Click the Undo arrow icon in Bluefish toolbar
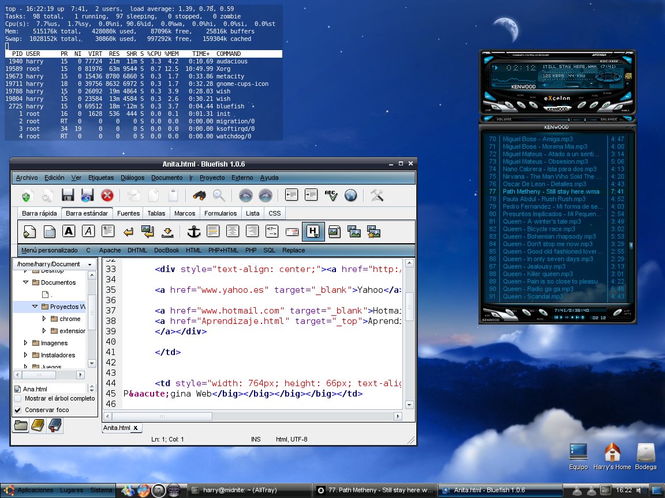 pos(245,195)
